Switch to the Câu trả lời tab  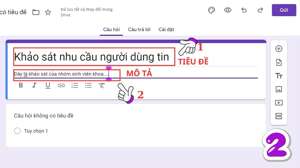pyautogui.click(x=139, y=29)
